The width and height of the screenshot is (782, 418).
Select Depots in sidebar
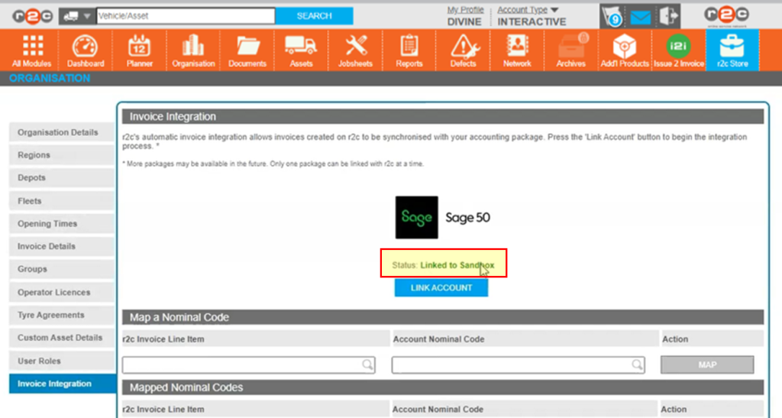click(x=62, y=177)
